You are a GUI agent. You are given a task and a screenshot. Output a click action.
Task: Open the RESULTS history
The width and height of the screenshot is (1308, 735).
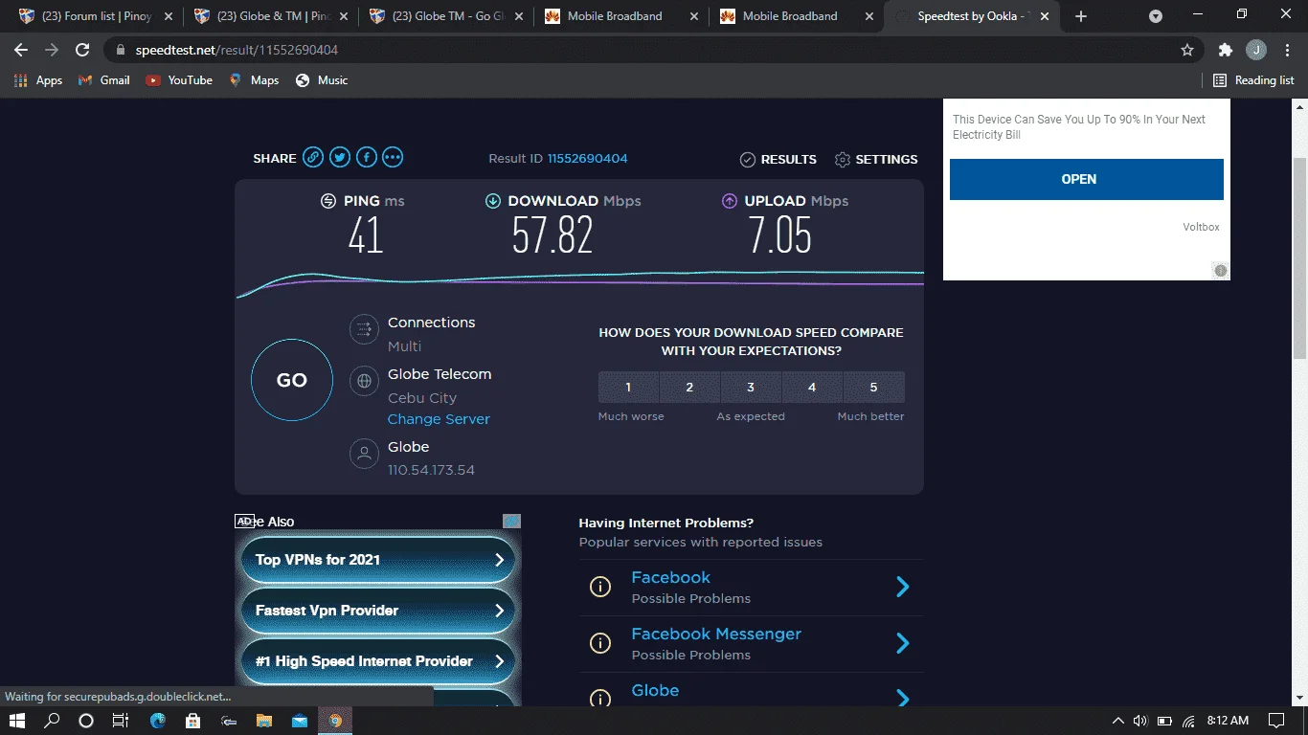(x=778, y=159)
